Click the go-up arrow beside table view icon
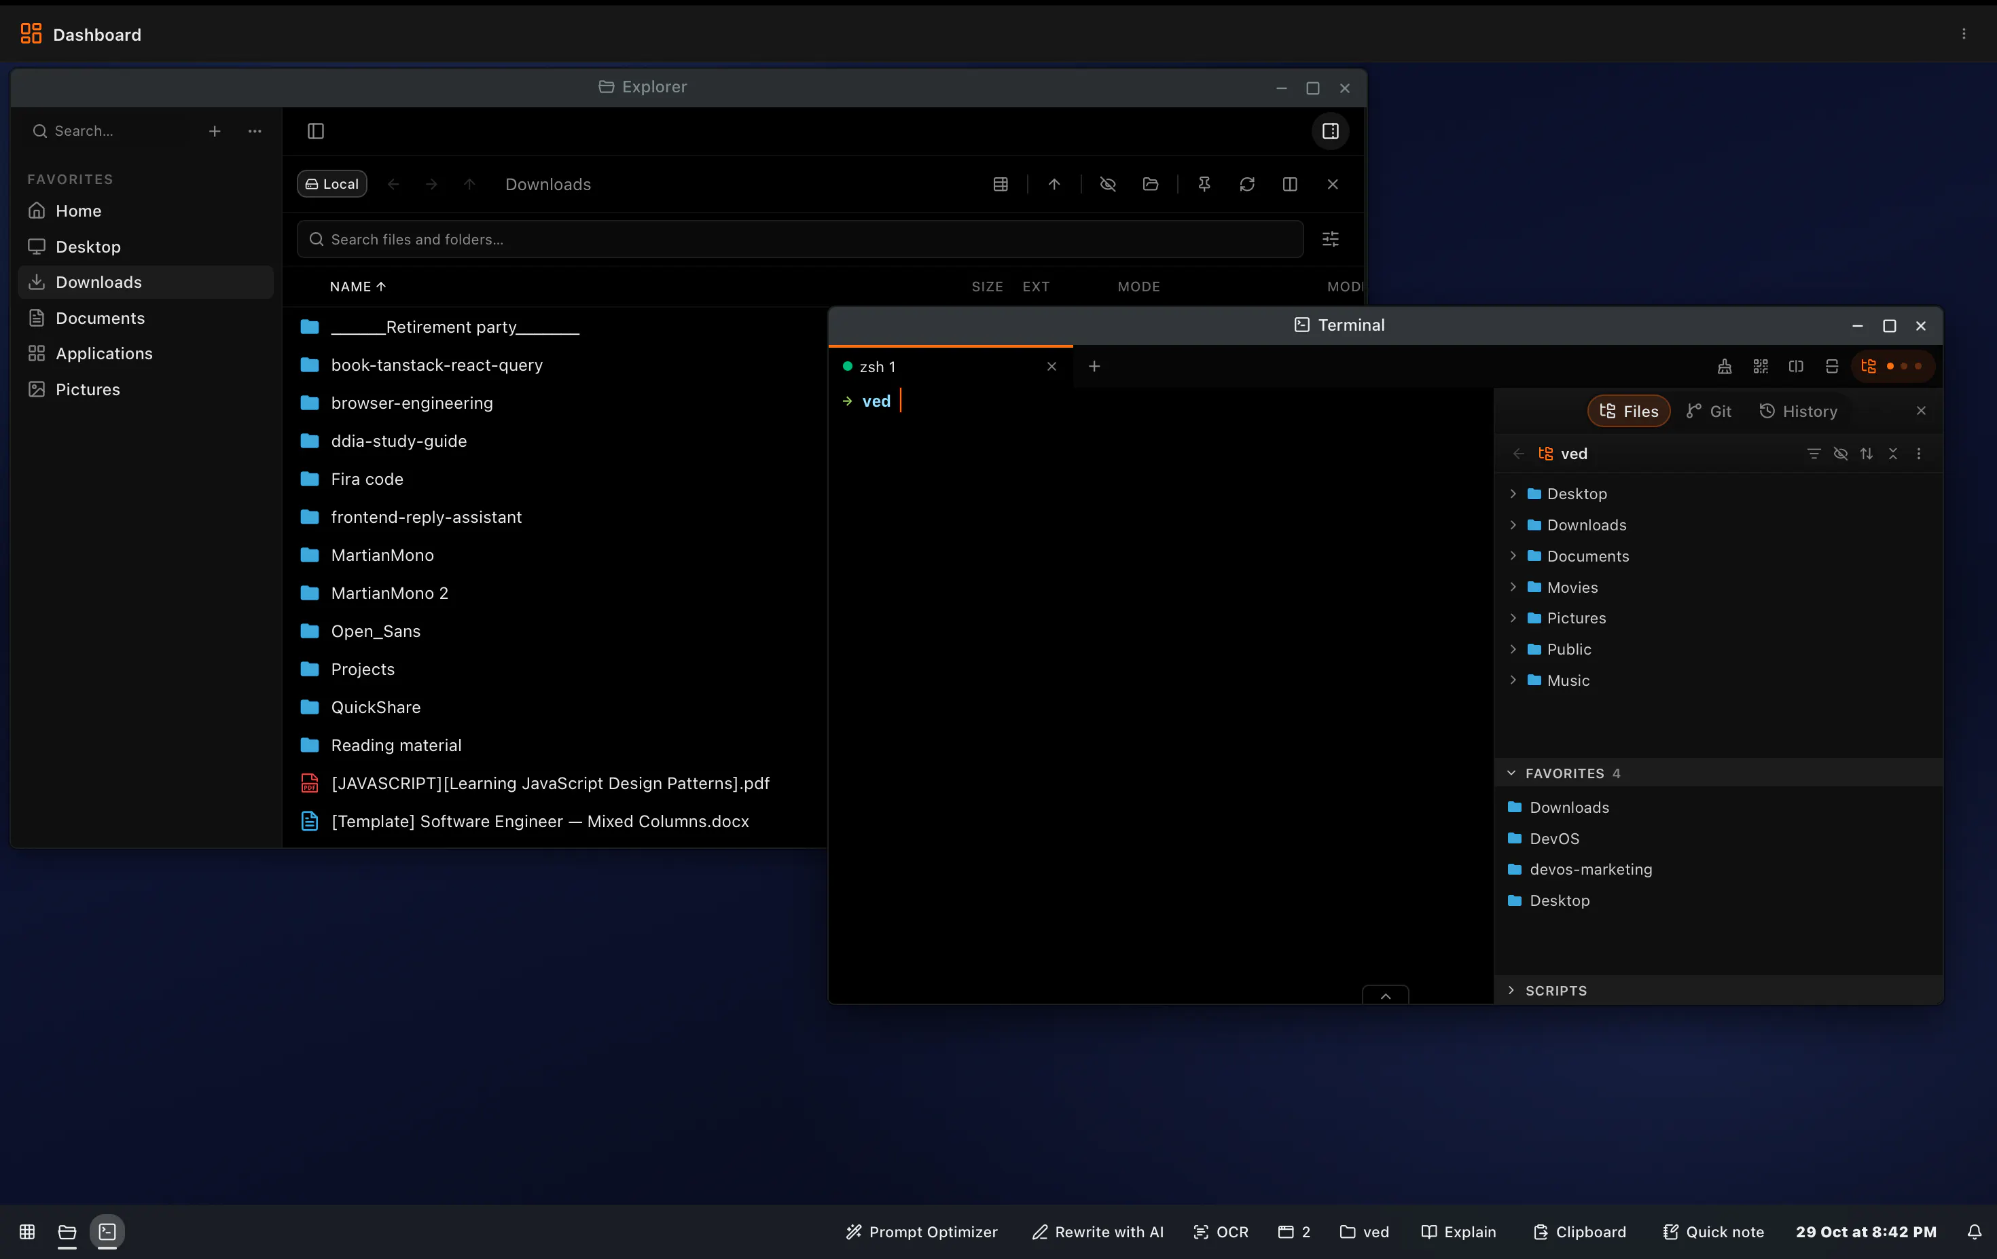 click(x=1054, y=184)
